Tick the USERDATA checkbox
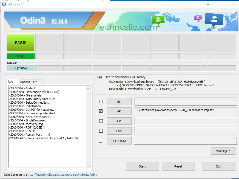The width and height of the screenshot is (239, 179). click(x=100, y=141)
